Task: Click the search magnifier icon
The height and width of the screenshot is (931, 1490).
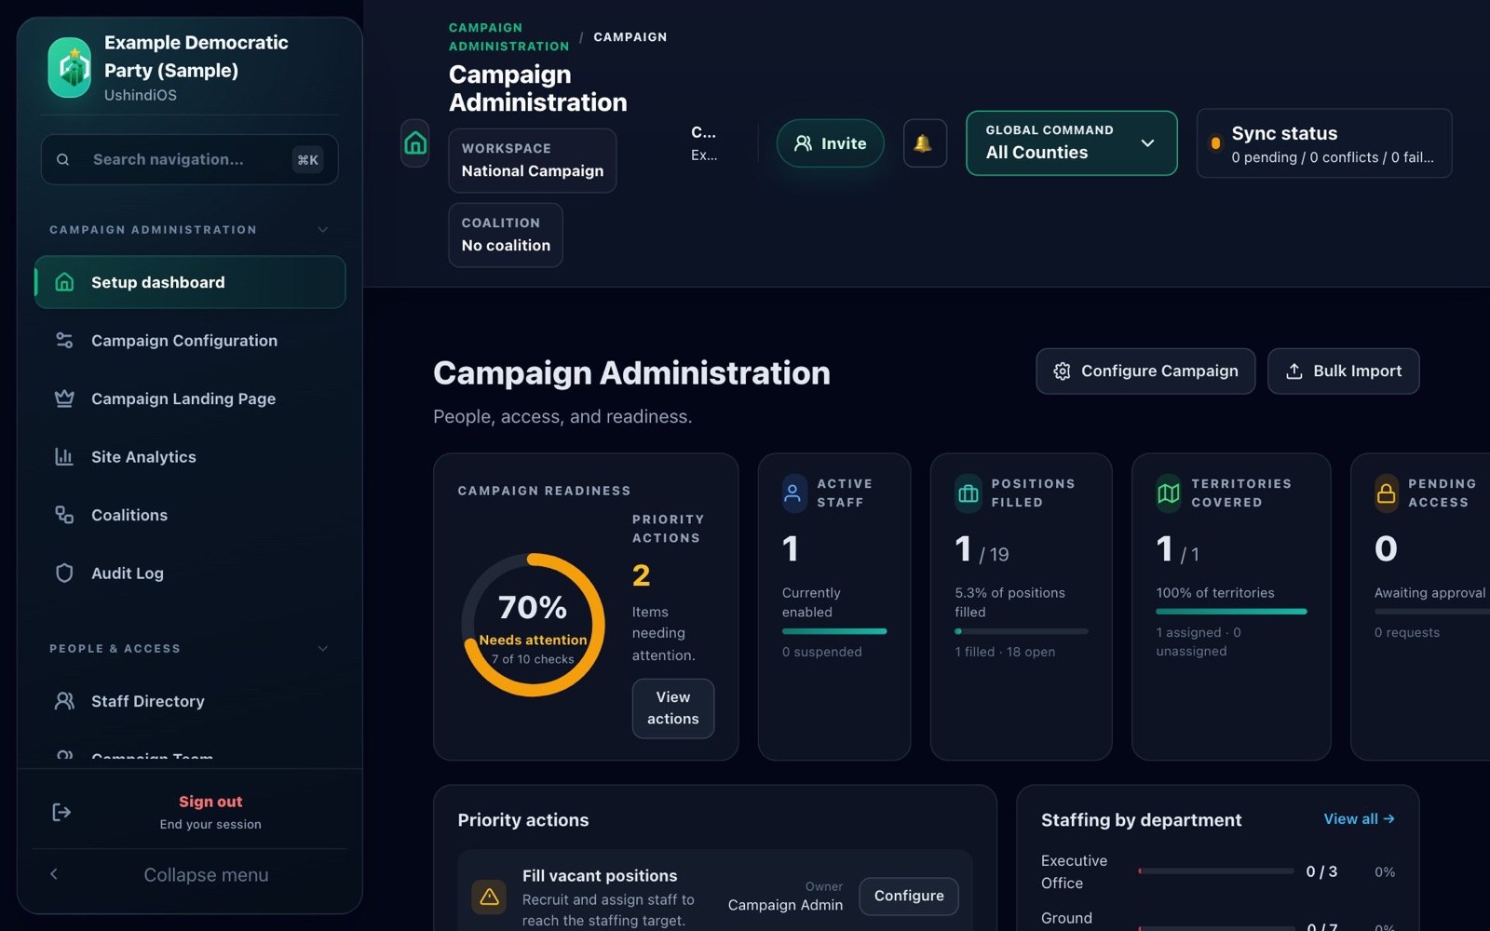Action: [62, 159]
